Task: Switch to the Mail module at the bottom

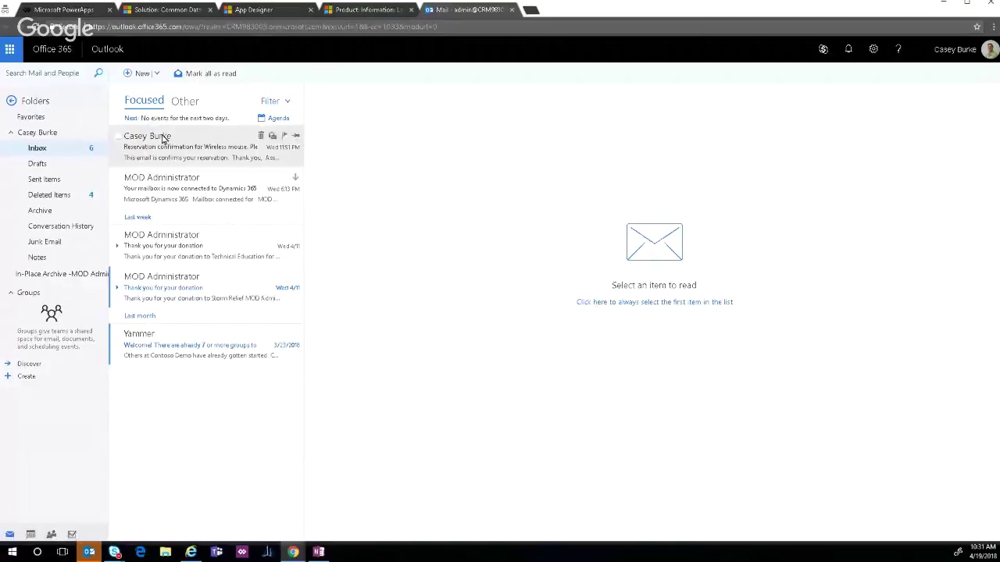Action: tap(10, 535)
